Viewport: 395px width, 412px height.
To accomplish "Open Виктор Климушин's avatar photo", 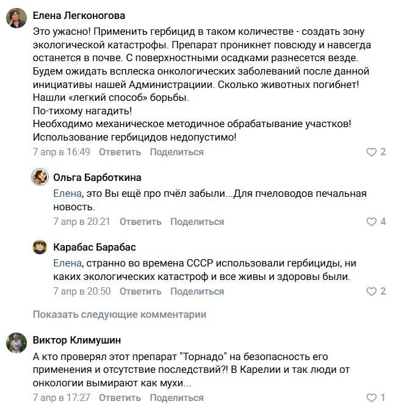I will point(16,343).
